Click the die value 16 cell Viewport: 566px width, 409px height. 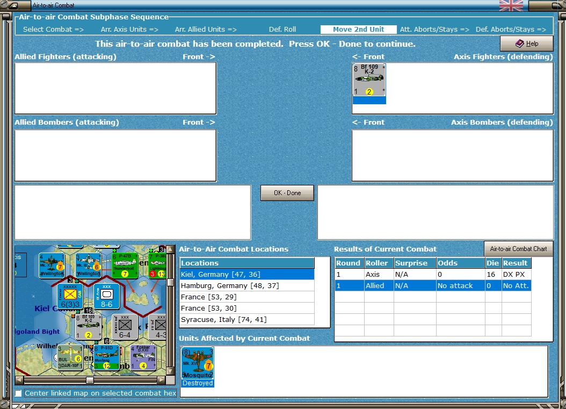493,274
